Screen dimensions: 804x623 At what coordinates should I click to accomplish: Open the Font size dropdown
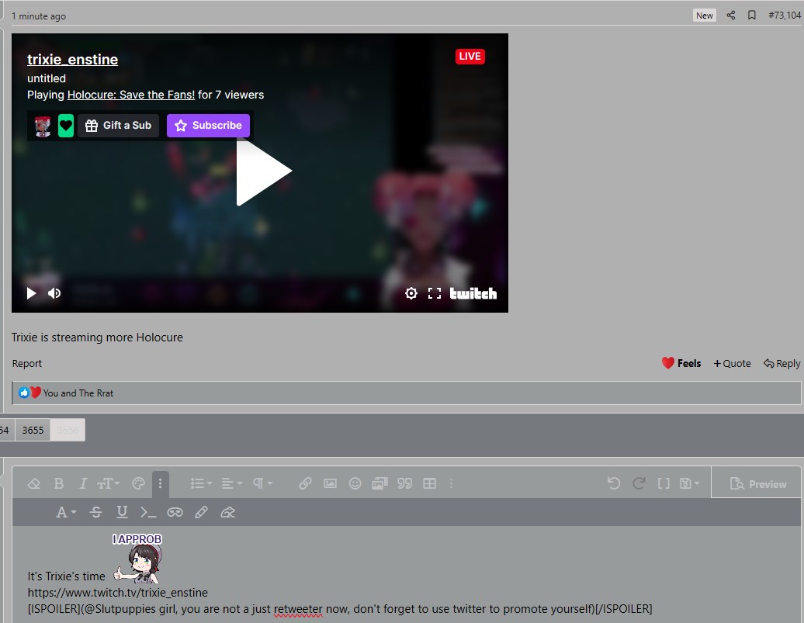click(108, 483)
